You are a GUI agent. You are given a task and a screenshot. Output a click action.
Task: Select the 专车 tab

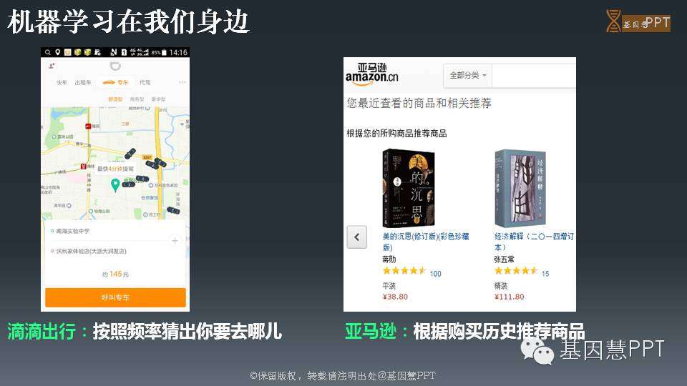click(x=116, y=82)
